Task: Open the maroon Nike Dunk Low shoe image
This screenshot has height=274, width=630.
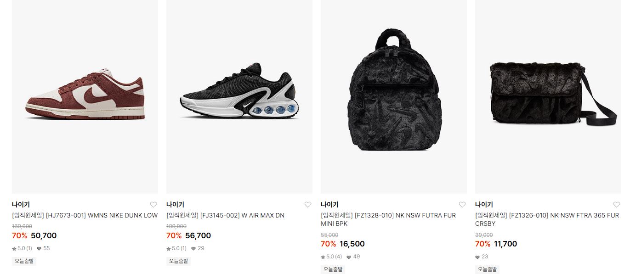Action: [x=85, y=96]
